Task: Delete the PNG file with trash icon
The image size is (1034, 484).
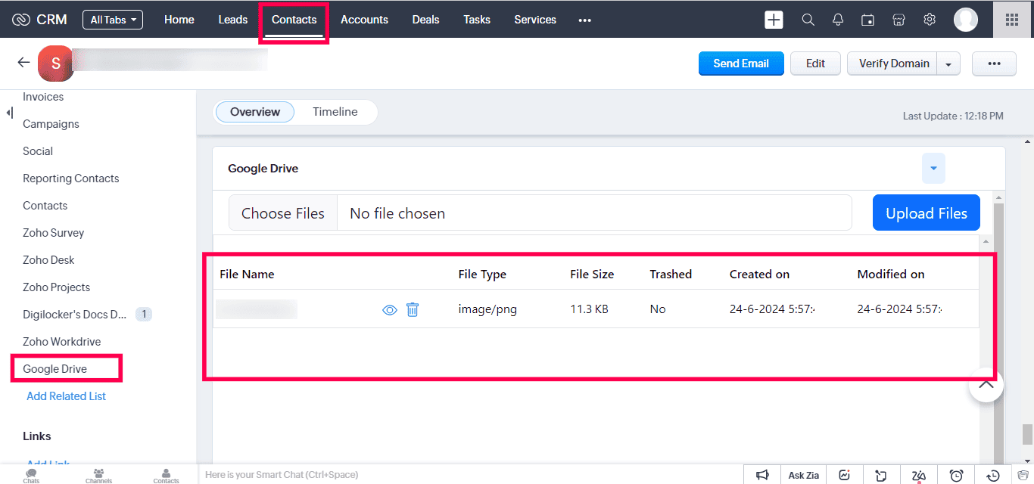Action: tap(413, 309)
